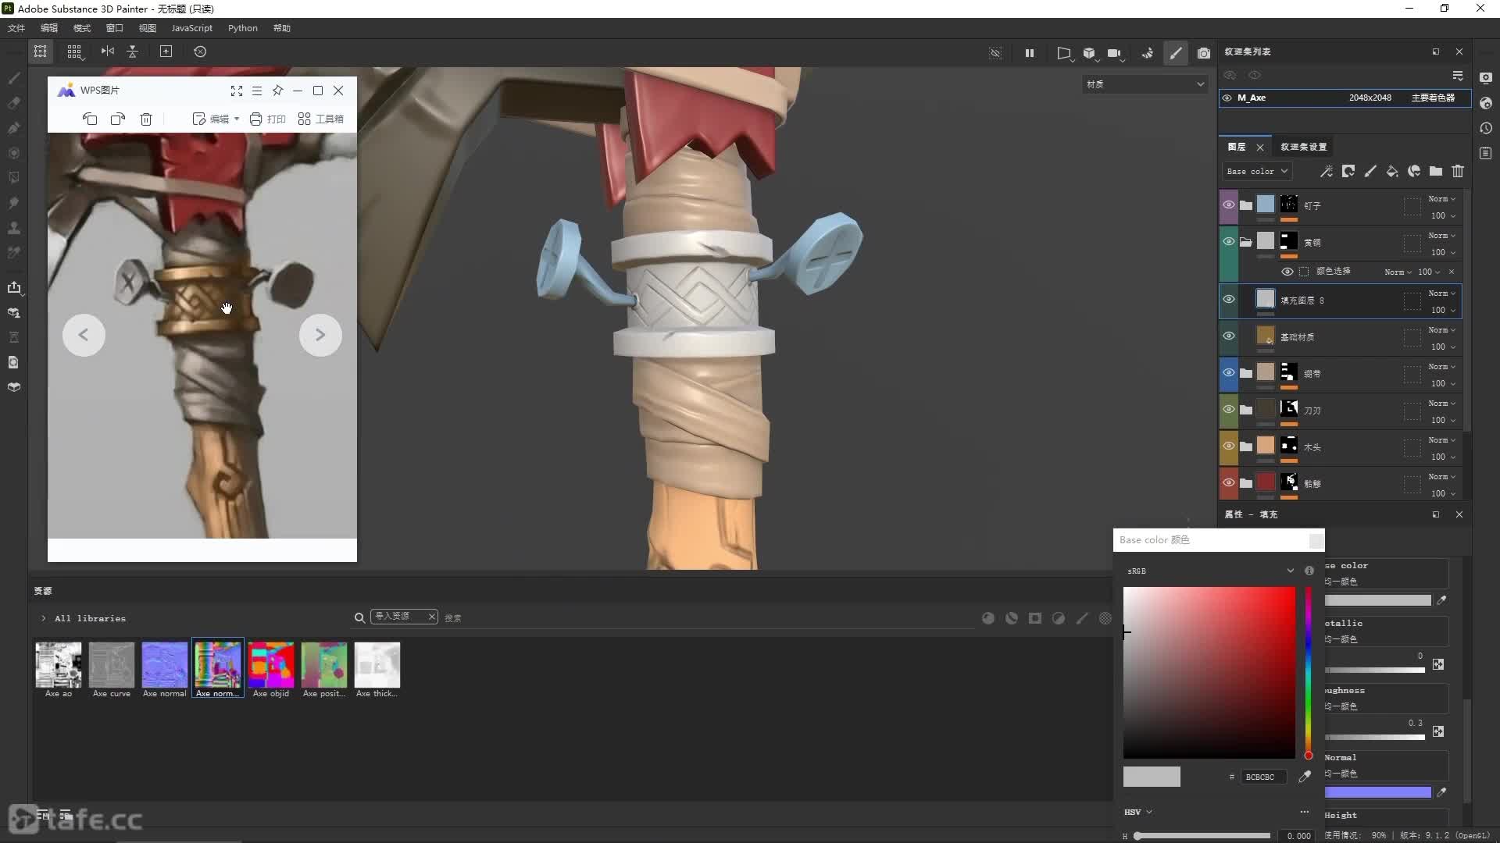The width and height of the screenshot is (1500, 843).
Task: Open the 帮助 menu
Action: [282, 28]
